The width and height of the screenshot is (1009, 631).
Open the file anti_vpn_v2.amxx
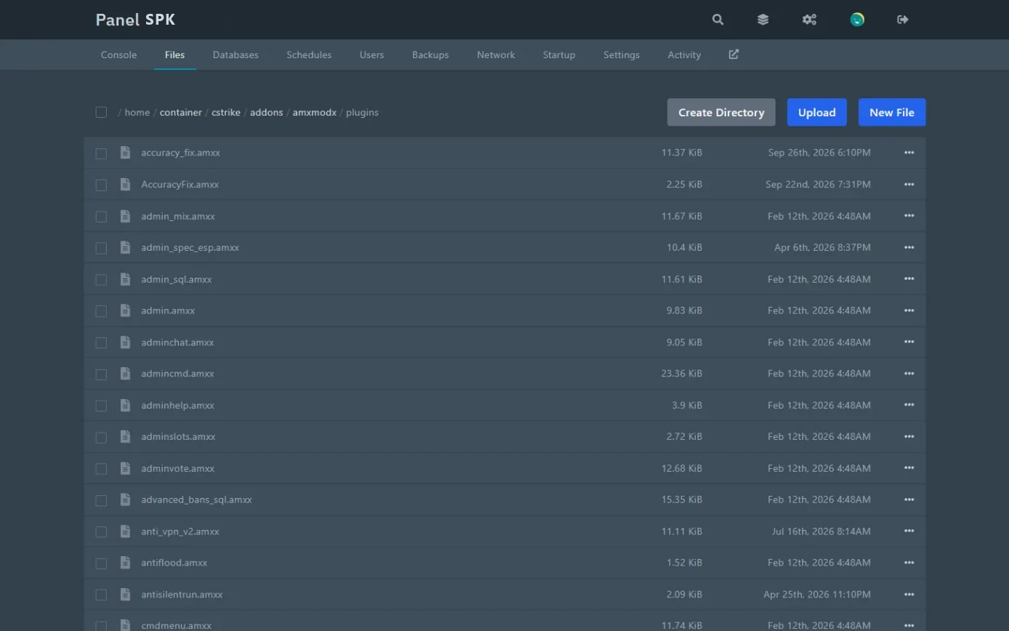tap(180, 531)
